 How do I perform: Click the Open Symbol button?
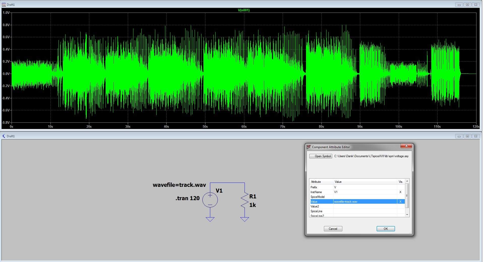pyautogui.click(x=321, y=156)
